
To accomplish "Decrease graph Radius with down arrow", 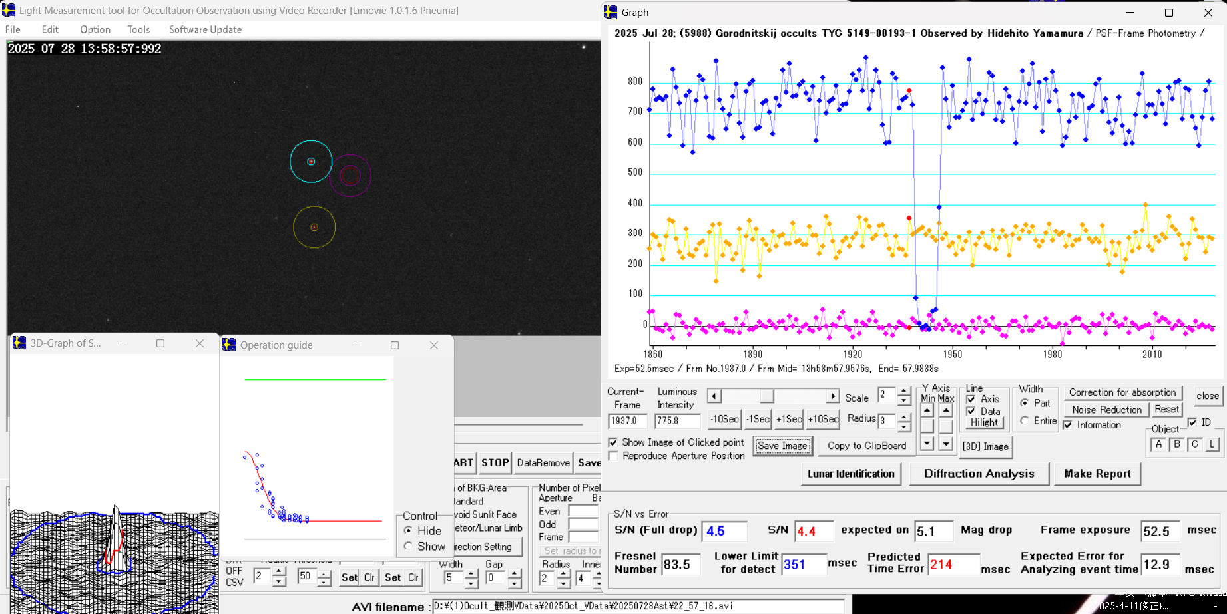I will click(x=903, y=426).
